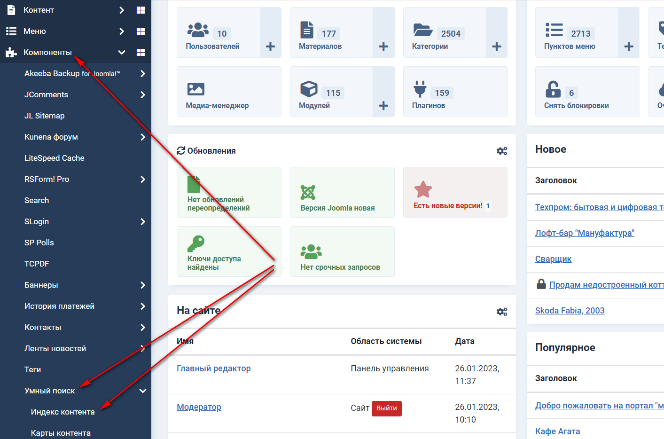Image resolution: width=664 pixels, height=439 pixels.
Task: Click the Снять блокировки unlock tile
Action: (x=587, y=92)
